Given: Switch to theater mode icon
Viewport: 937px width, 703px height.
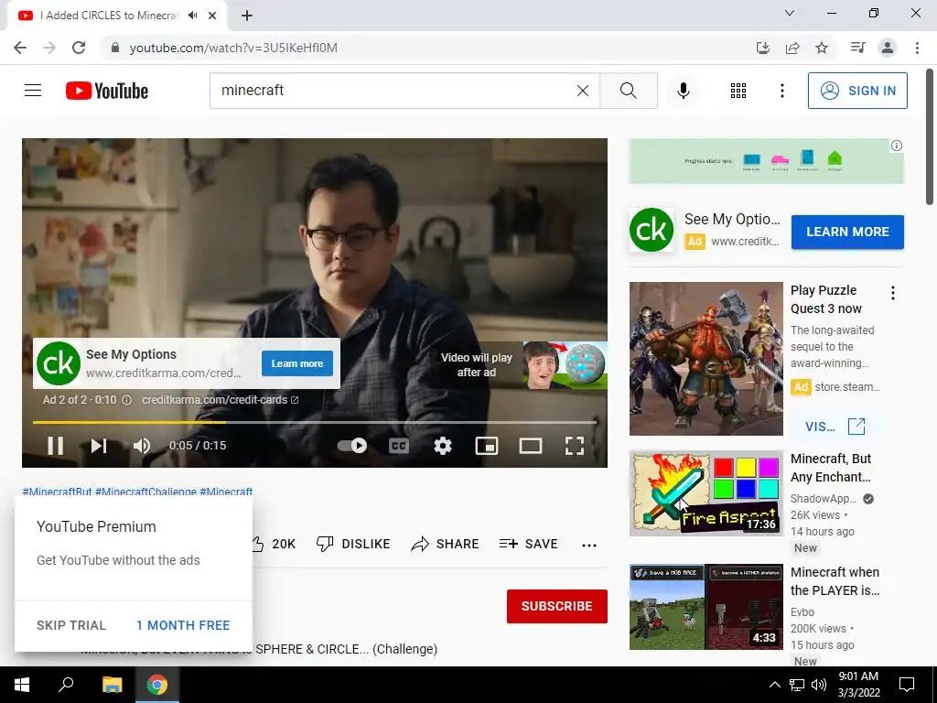Looking at the screenshot, I should [531, 446].
